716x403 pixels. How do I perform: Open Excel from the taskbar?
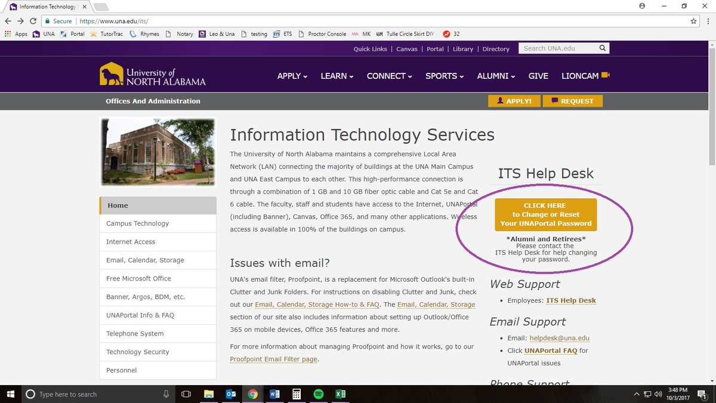[x=340, y=394]
